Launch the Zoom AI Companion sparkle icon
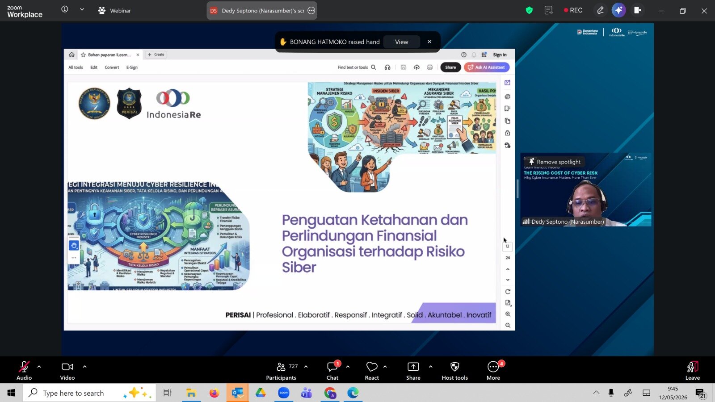Screen dimensions: 715x402 tap(618, 10)
